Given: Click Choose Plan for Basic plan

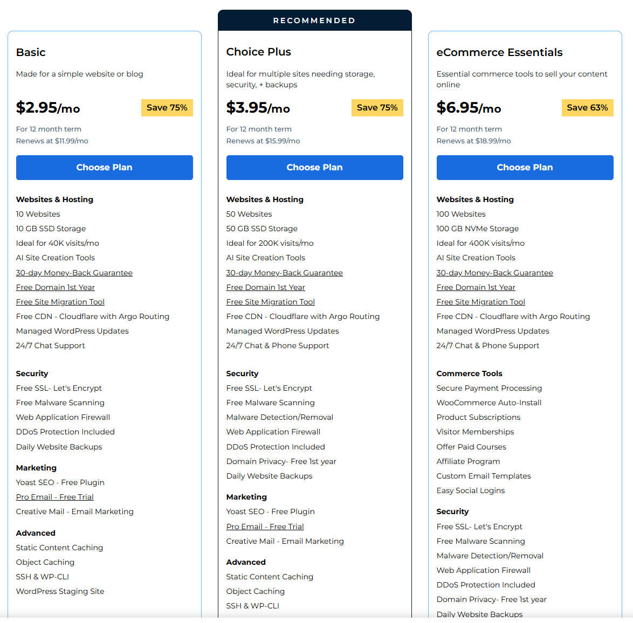Looking at the screenshot, I should point(104,168).
